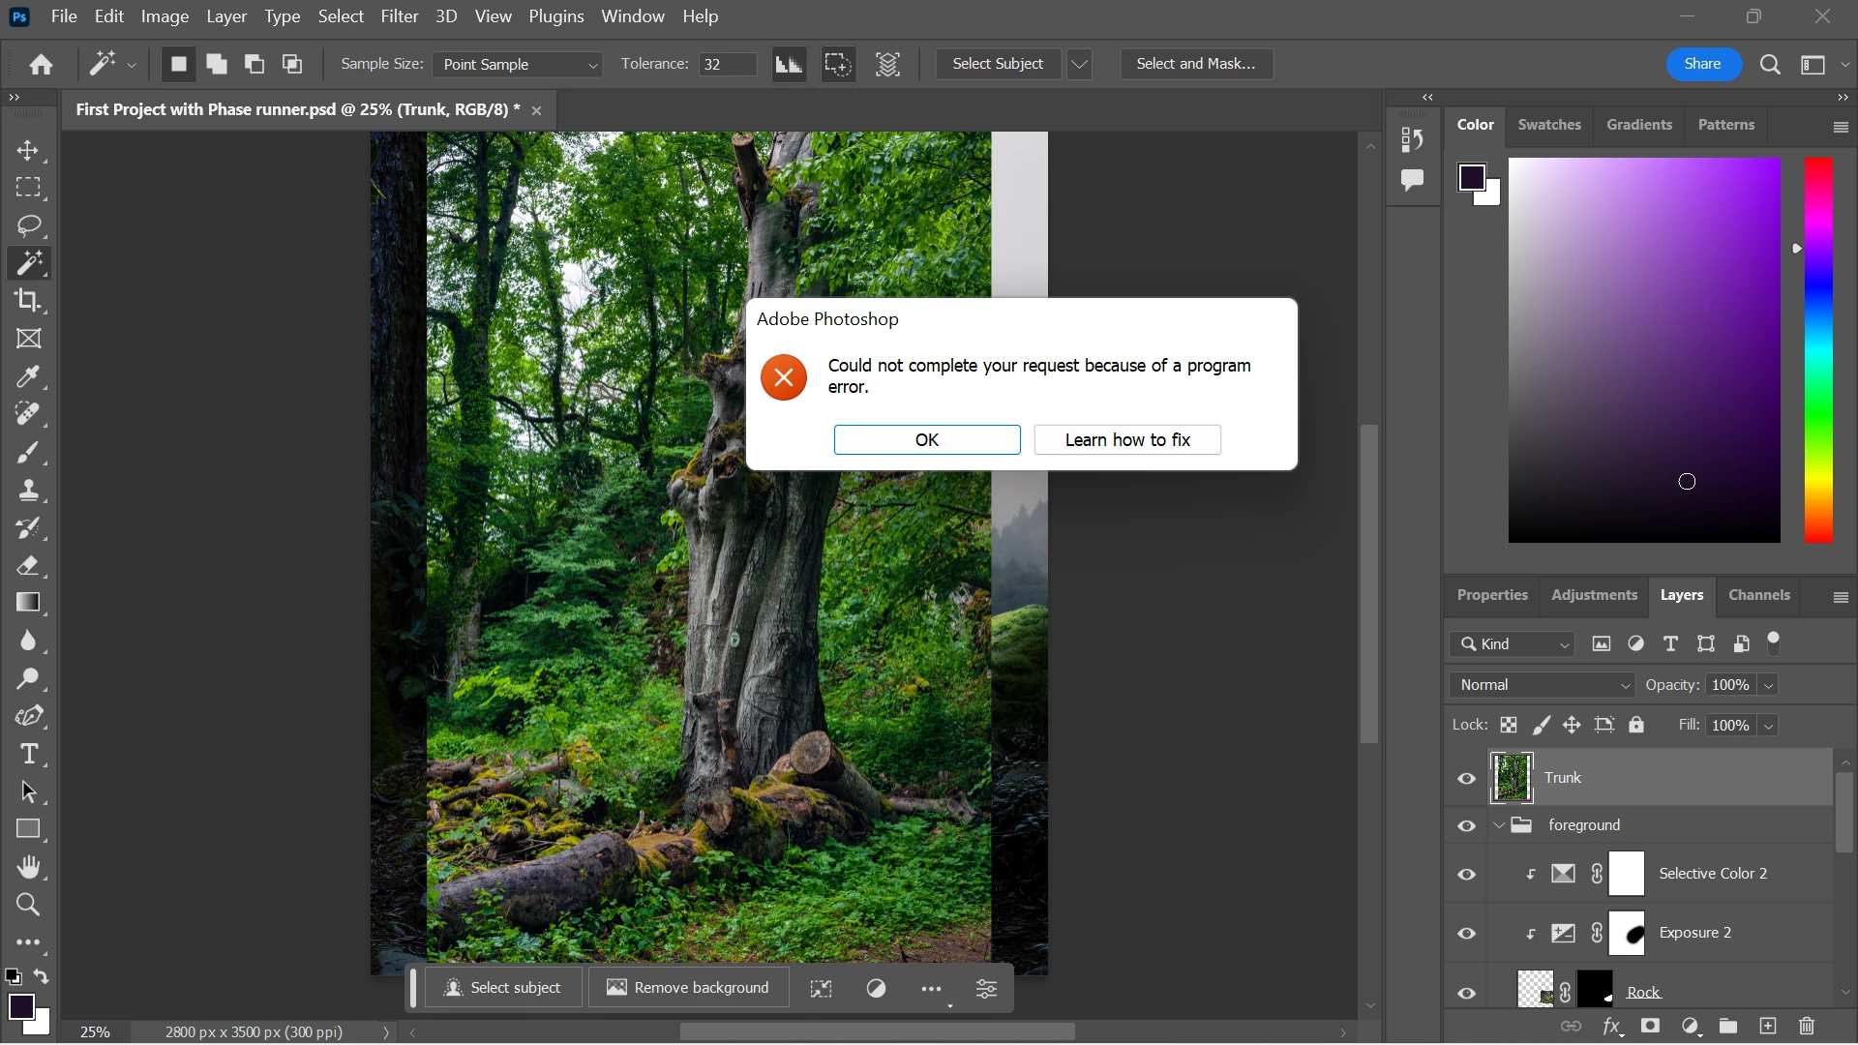Pick the Eyedropper tool
The image size is (1858, 1045).
28,376
